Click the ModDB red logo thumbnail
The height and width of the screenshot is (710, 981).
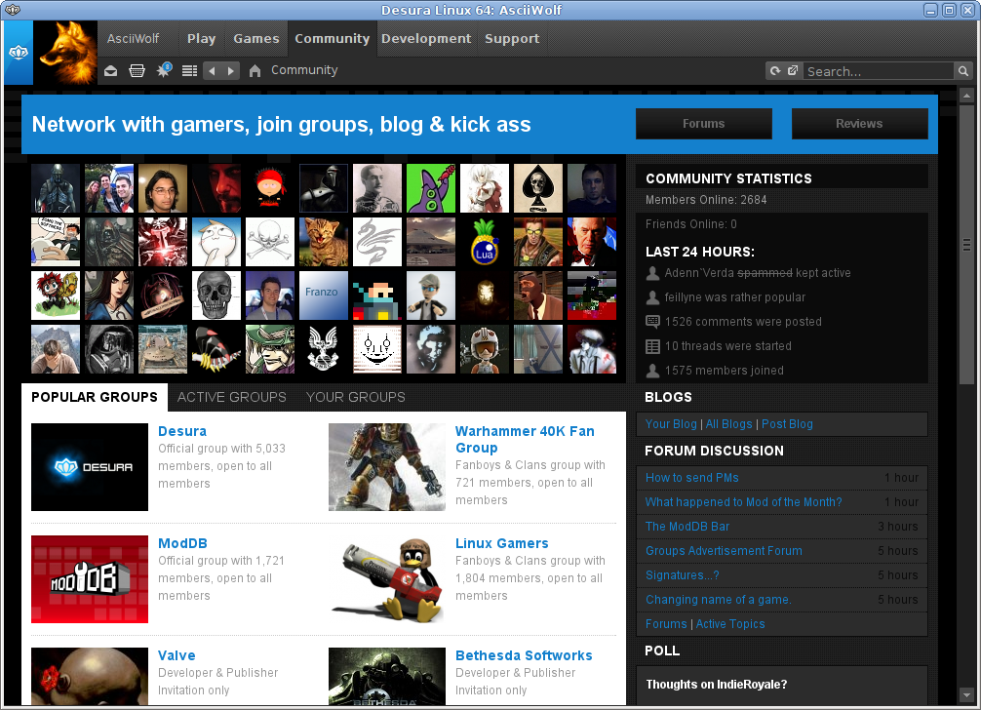(90, 579)
